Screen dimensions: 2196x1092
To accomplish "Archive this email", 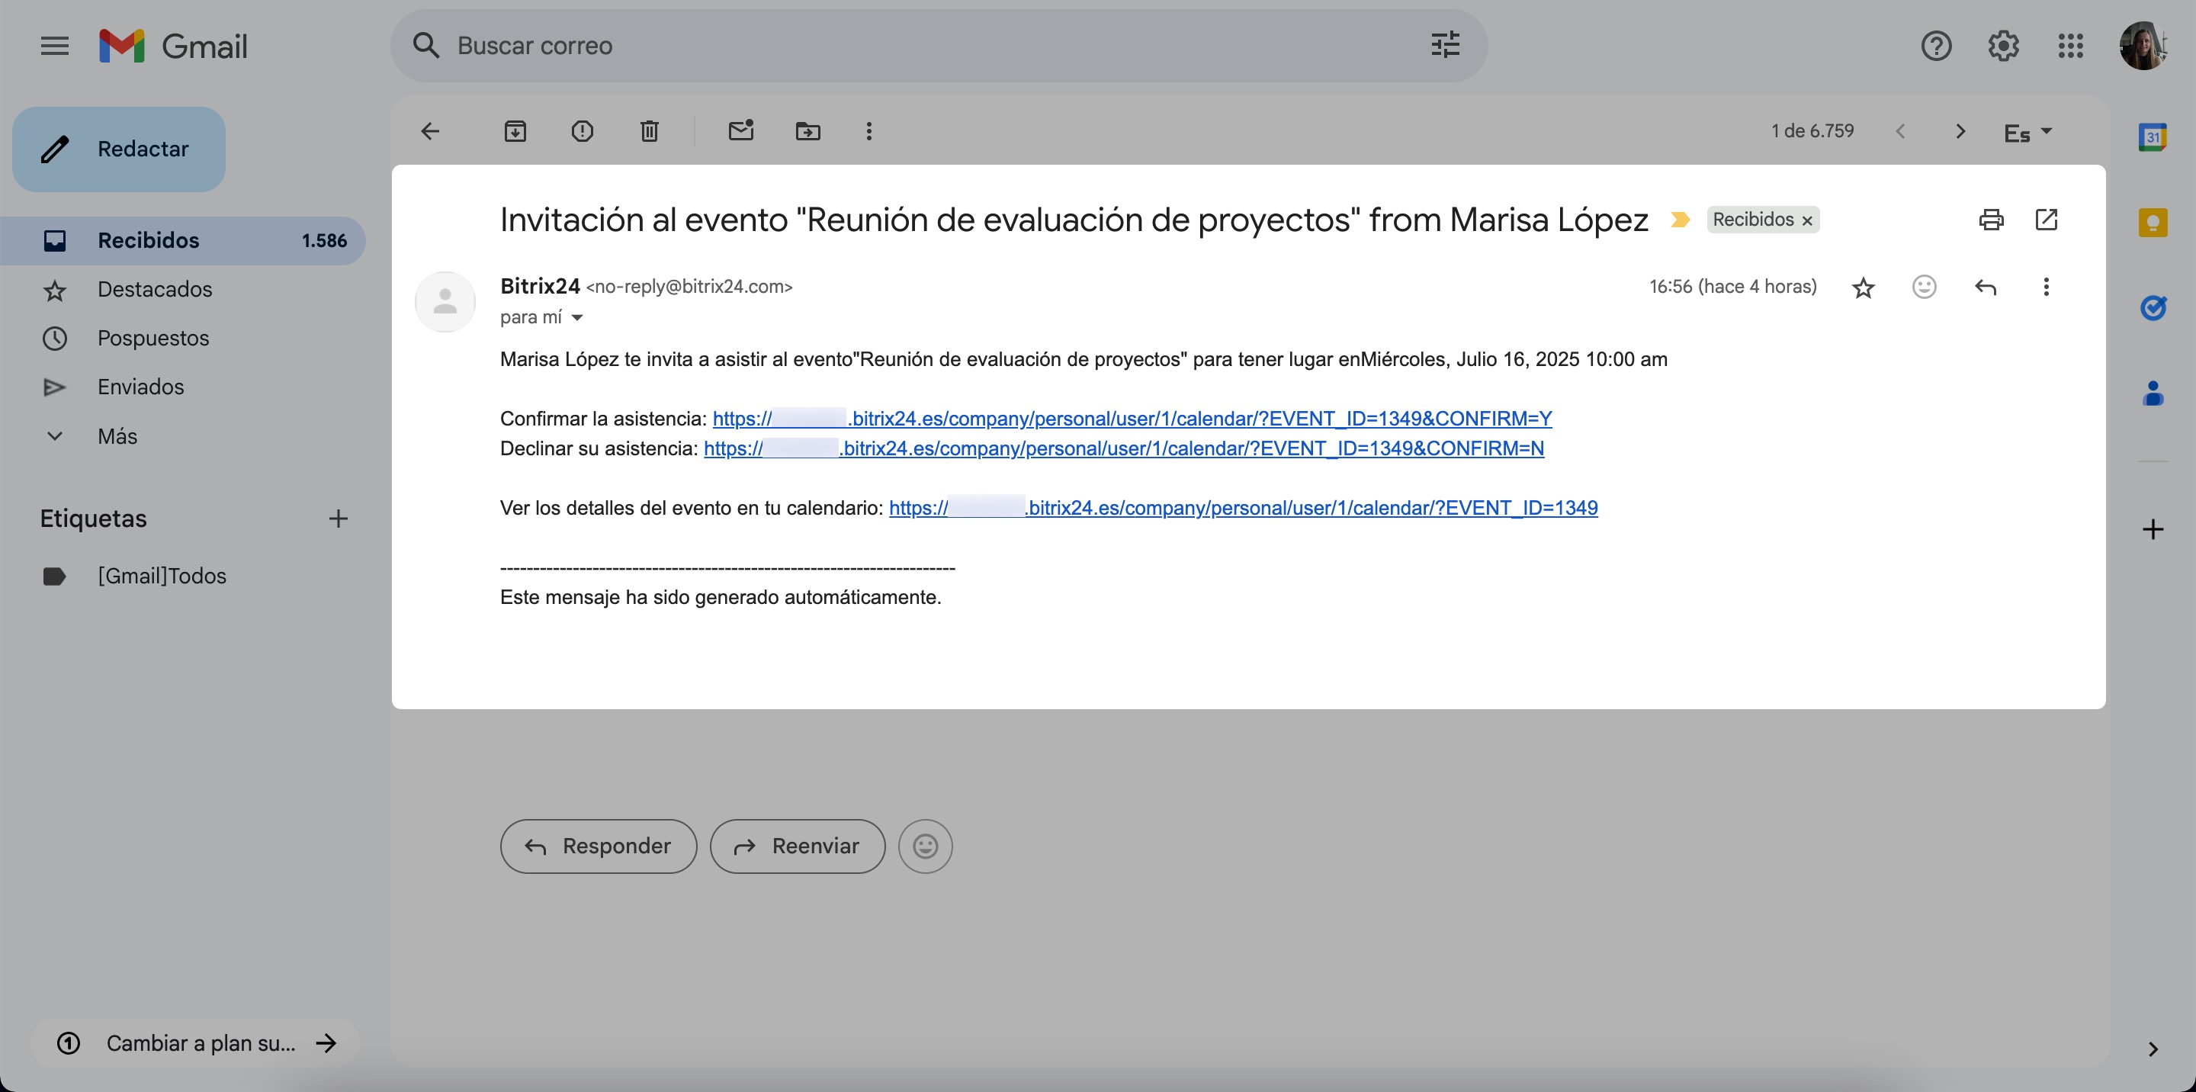I will point(515,131).
